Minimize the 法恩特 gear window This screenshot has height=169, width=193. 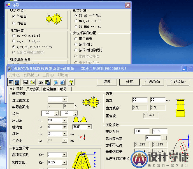(x=184, y=69)
